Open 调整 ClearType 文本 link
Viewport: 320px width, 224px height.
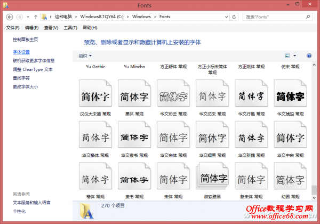[33, 69]
